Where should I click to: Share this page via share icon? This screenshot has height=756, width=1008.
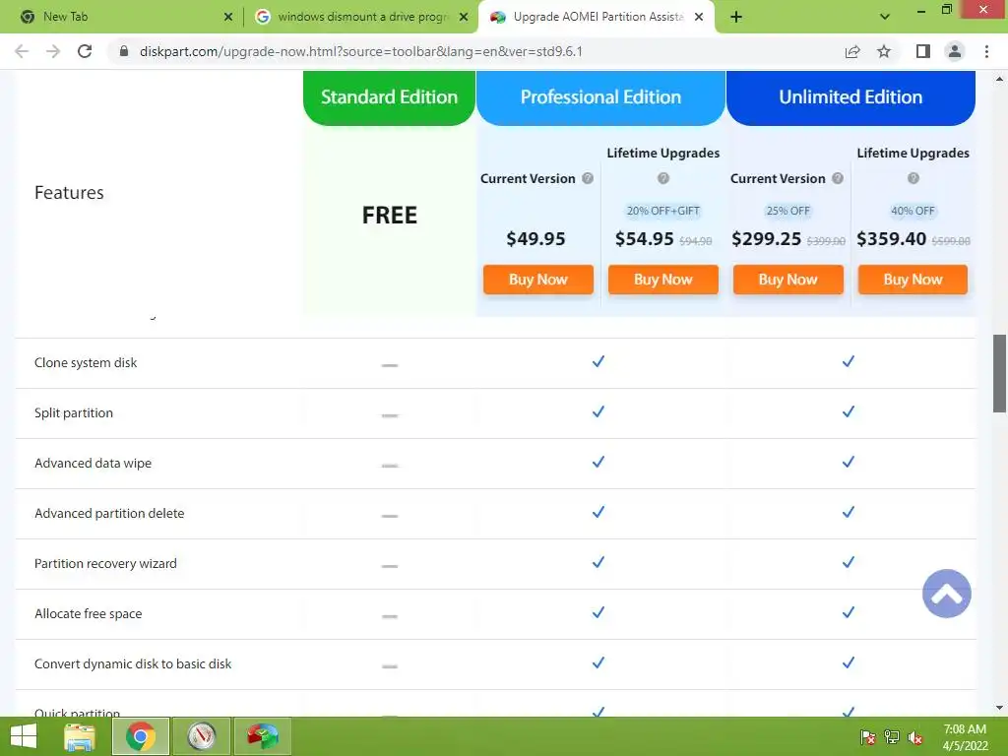pyautogui.click(x=852, y=51)
